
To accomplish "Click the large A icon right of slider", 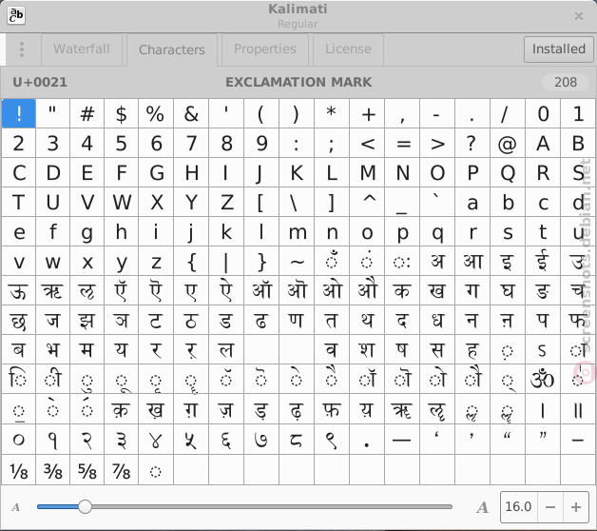I will tap(482, 507).
